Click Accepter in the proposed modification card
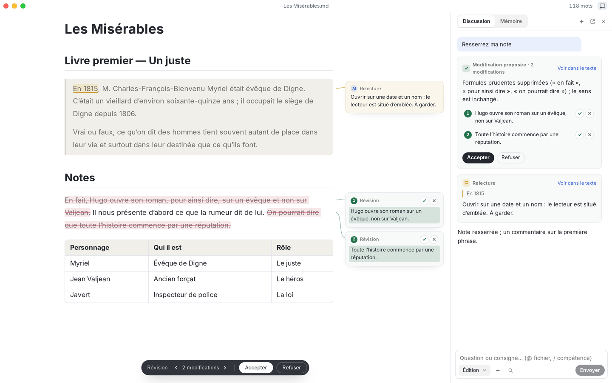612x383 pixels. [x=478, y=157]
